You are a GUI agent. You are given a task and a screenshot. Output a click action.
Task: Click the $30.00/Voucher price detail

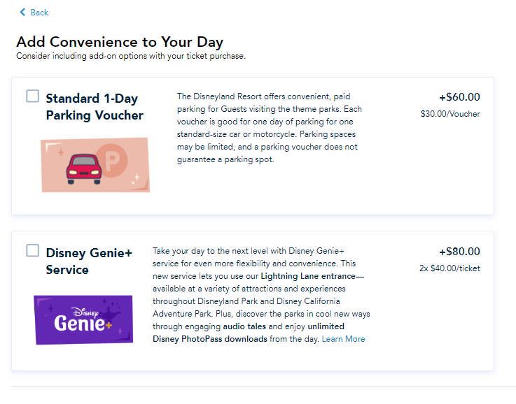450,114
